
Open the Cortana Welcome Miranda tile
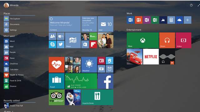(65, 24)
